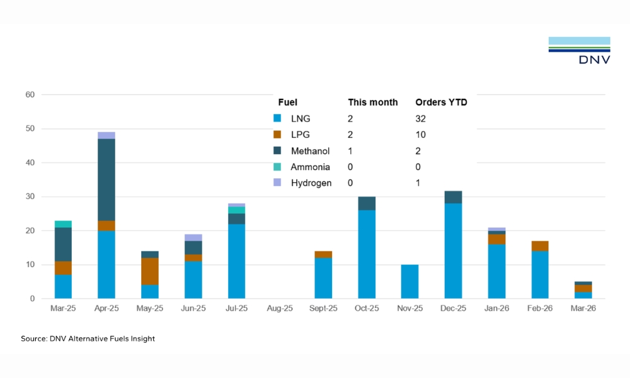The height and width of the screenshot is (378, 630).
Task: Click the 'This month' column header
Action: click(372, 102)
